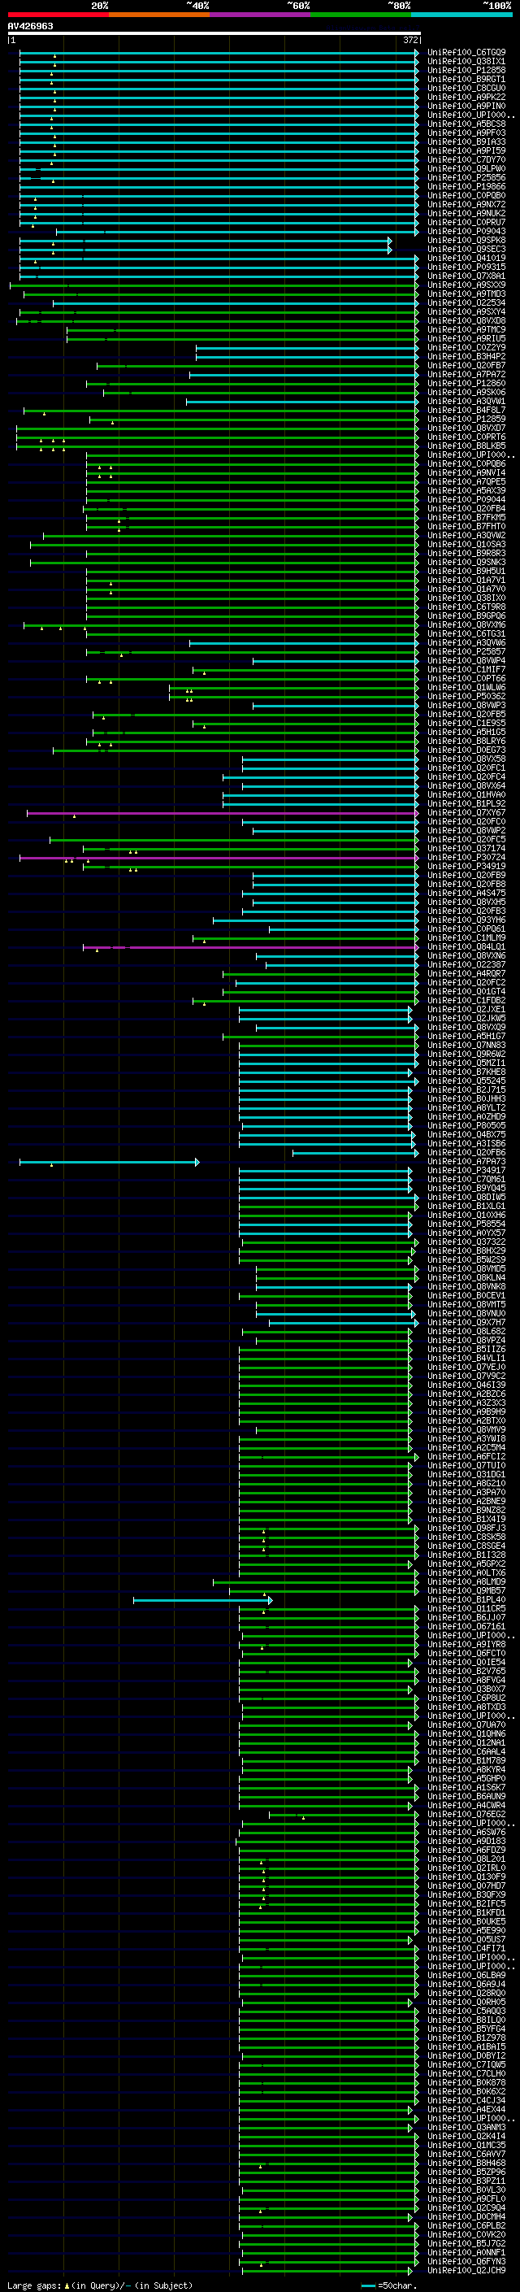
Task: Click the cyan alignment bar for Q9SPK8
Action: coord(206,240)
